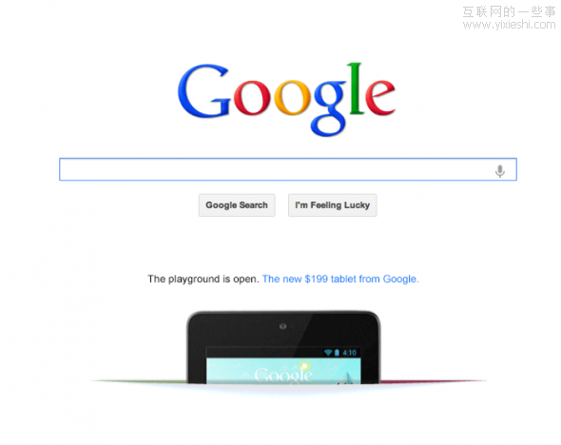Click "The playground is open." text
The width and height of the screenshot is (561, 445).
coord(203,279)
